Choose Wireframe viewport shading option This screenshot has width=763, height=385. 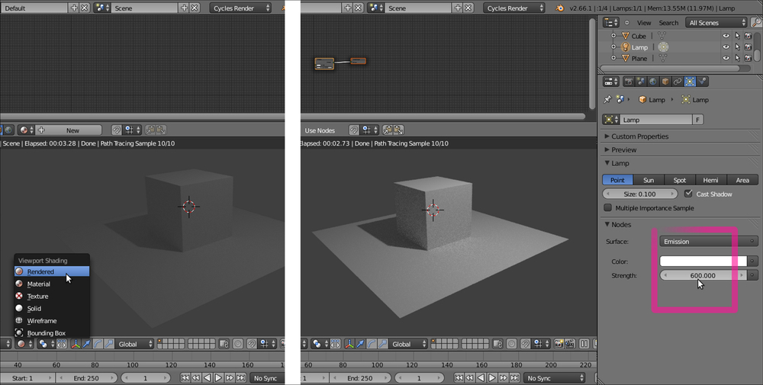42,321
